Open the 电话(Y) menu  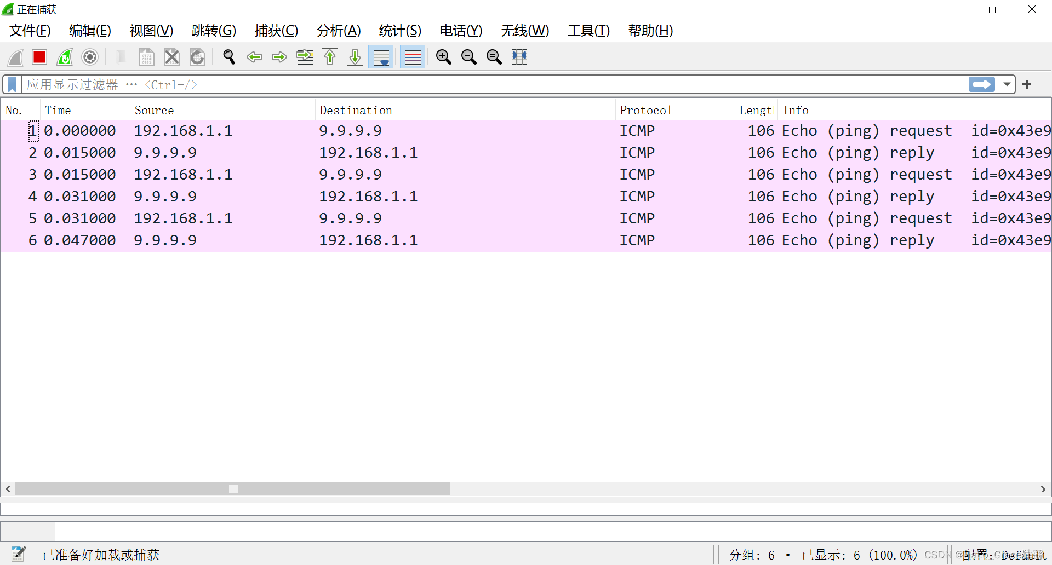click(461, 31)
